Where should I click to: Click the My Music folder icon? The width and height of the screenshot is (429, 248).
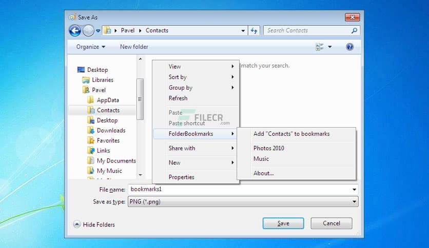tap(90, 171)
